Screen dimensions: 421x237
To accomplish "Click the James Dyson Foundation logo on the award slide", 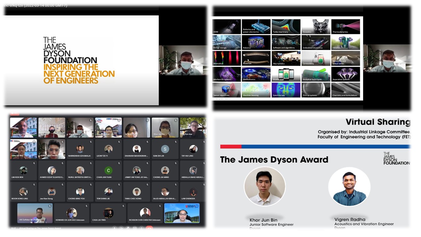I will tap(396, 158).
